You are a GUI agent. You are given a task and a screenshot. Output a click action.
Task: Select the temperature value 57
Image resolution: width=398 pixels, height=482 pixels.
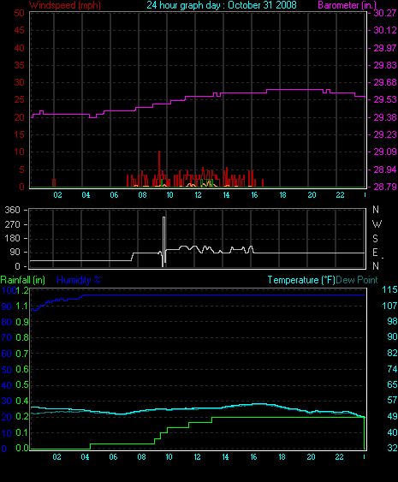click(x=392, y=400)
